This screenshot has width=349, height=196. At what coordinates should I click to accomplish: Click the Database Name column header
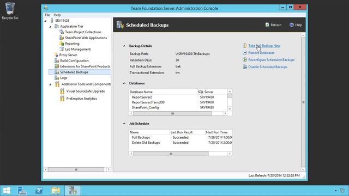point(163,92)
